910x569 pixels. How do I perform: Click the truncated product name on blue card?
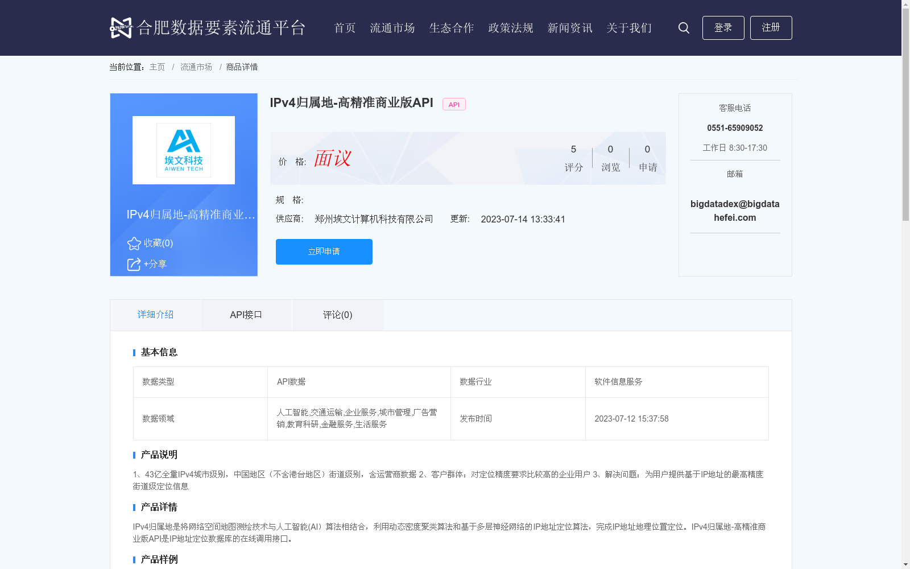(191, 215)
